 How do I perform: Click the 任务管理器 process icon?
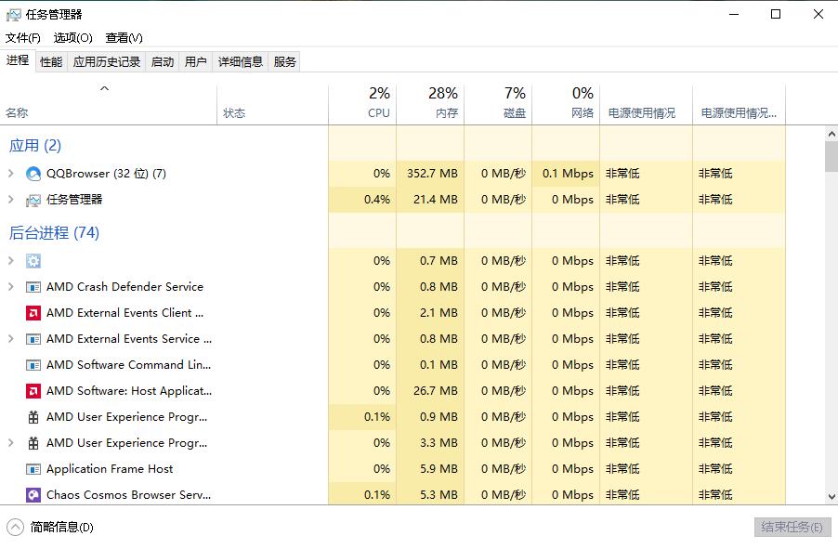point(35,199)
